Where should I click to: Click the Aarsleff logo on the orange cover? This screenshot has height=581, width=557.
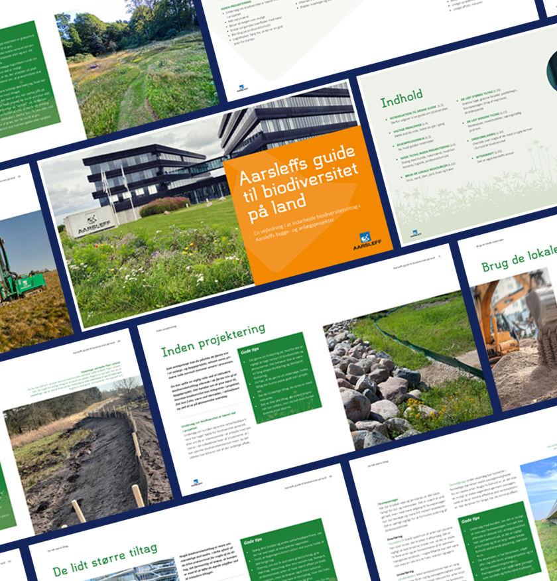point(367,241)
